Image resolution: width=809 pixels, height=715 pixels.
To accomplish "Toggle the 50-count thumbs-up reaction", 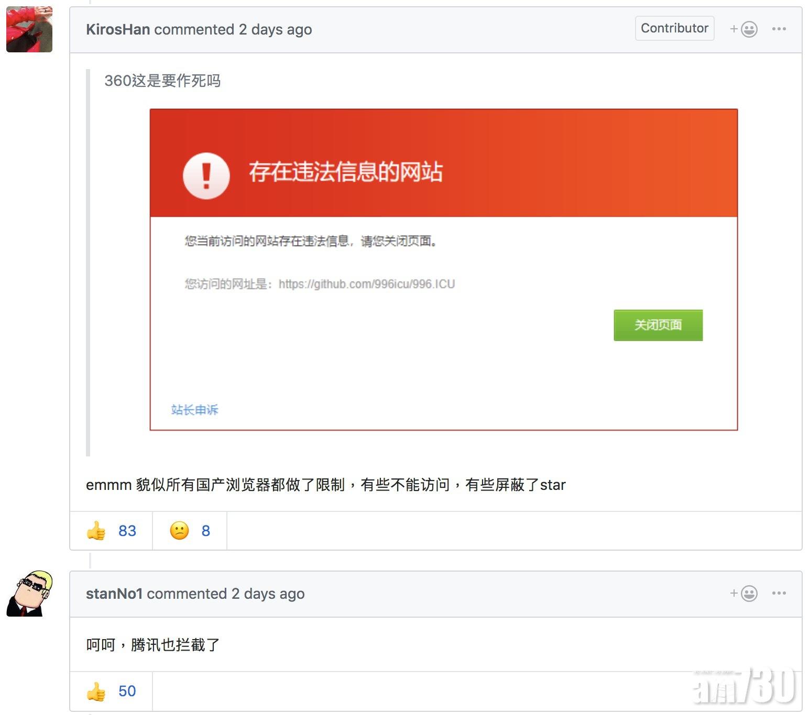I will (x=110, y=691).
